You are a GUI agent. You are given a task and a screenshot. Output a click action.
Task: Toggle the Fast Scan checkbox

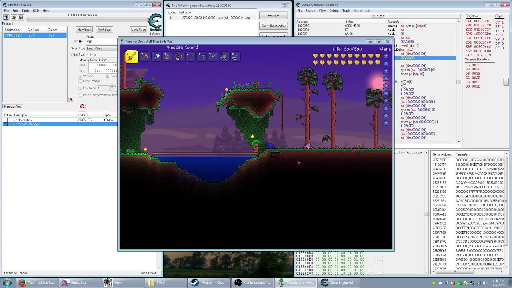click(x=80, y=88)
